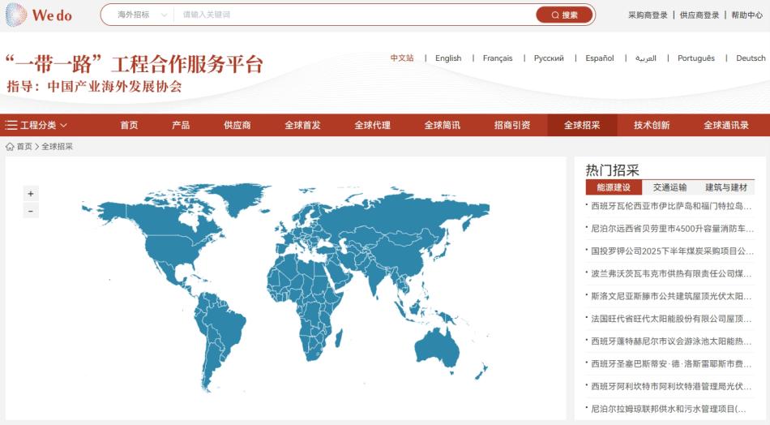Viewport: 770px width, 425px height.
Task: Focus the keyword search input field
Action: tap(356, 15)
